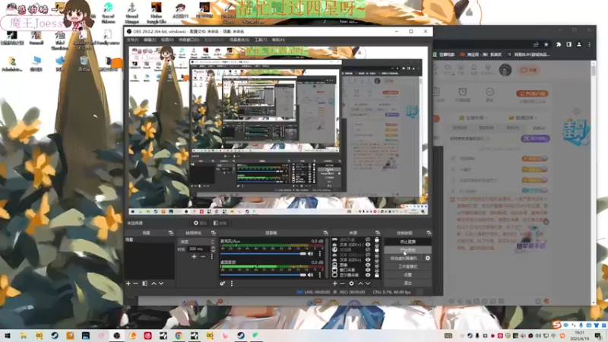Mute the 麦克风/Aux speaker icon

[310, 254]
